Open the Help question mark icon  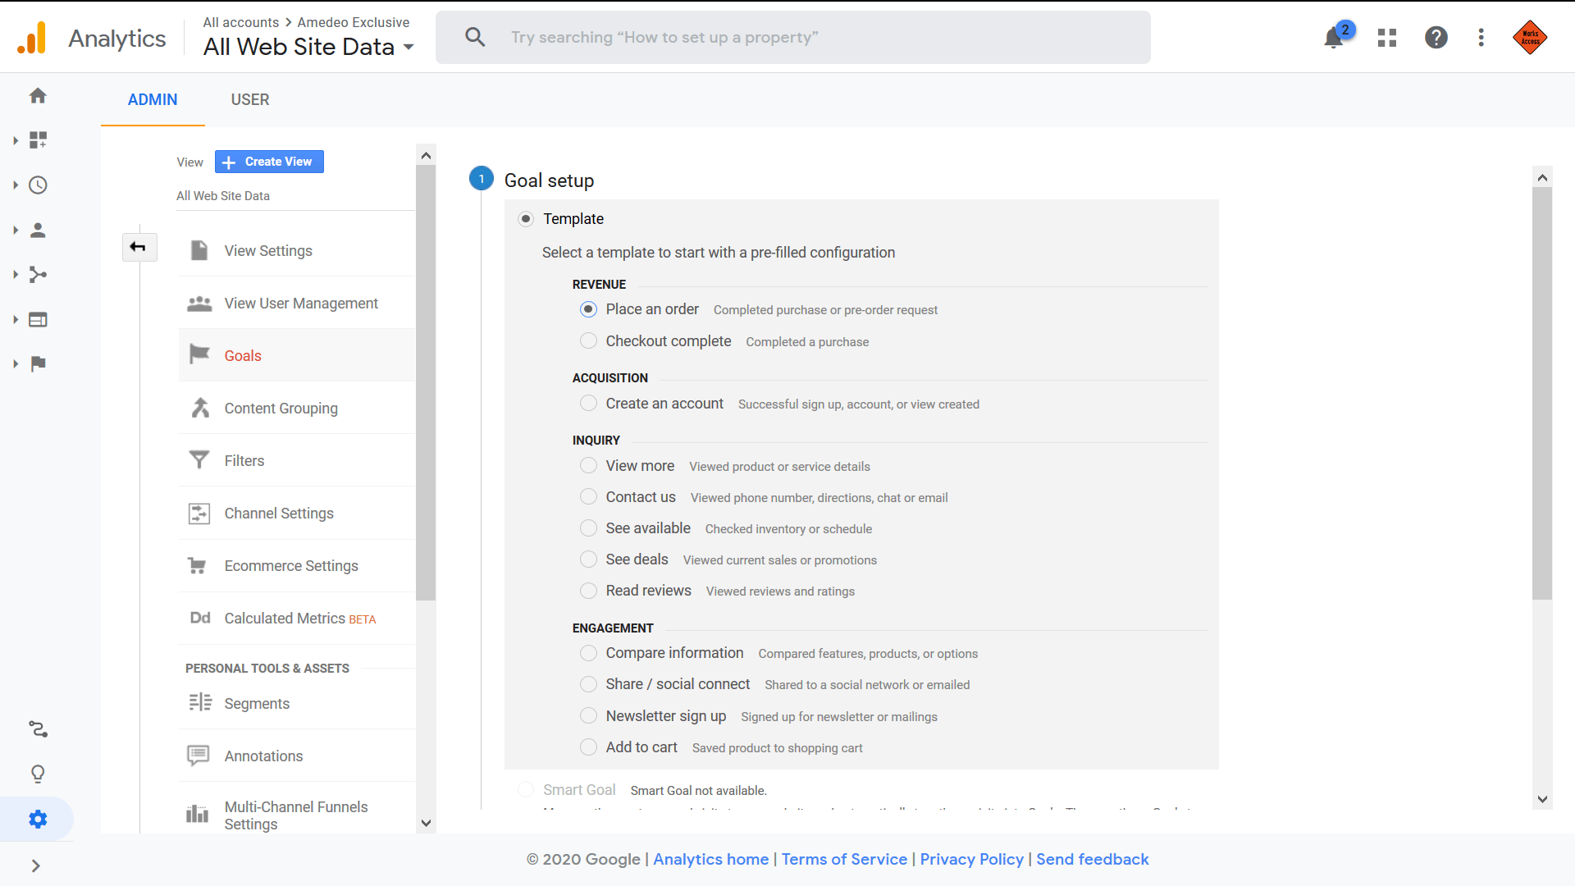(1436, 37)
